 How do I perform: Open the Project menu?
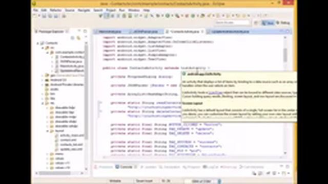tap(111, 10)
